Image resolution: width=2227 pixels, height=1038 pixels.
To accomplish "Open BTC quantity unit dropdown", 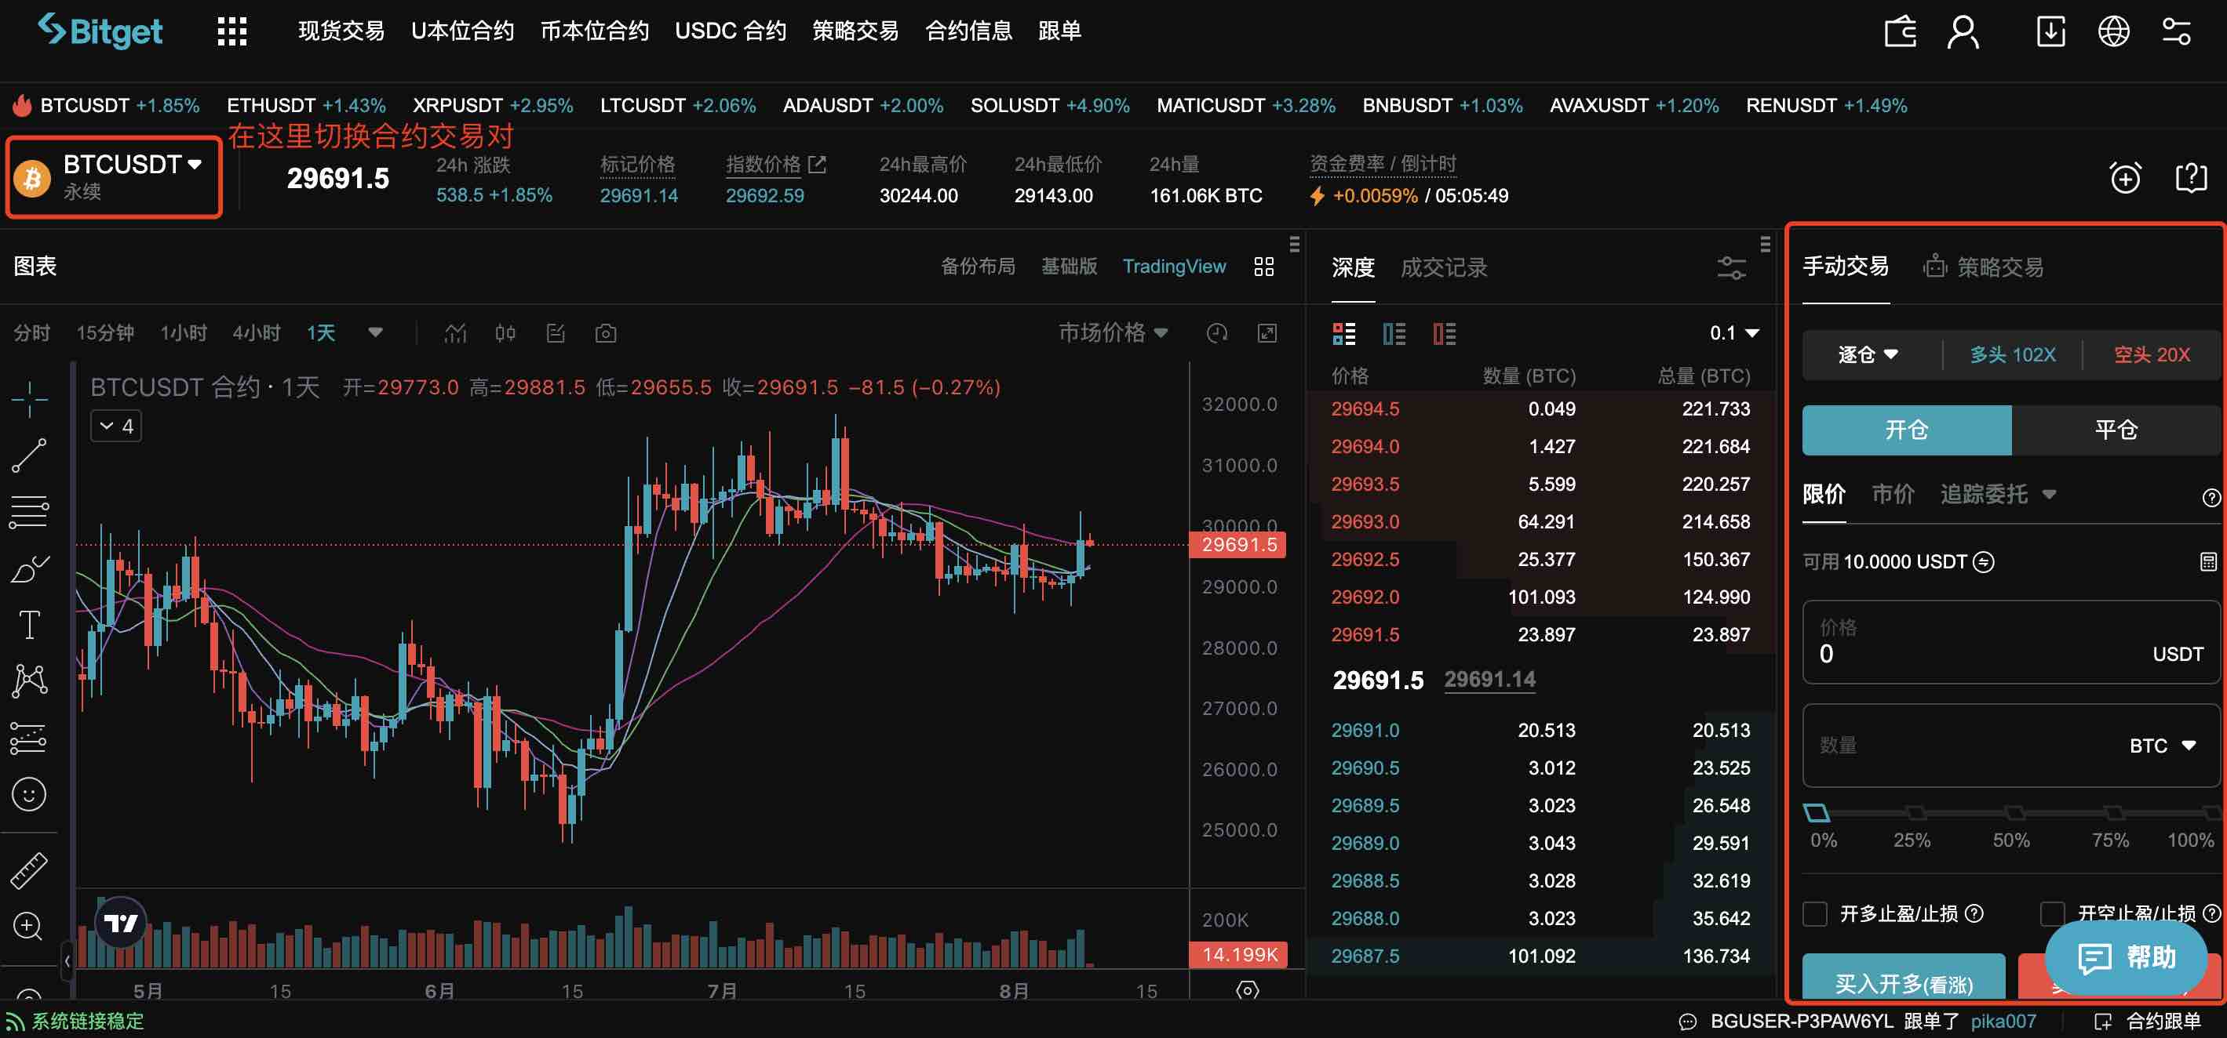I will tap(2161, 746).
